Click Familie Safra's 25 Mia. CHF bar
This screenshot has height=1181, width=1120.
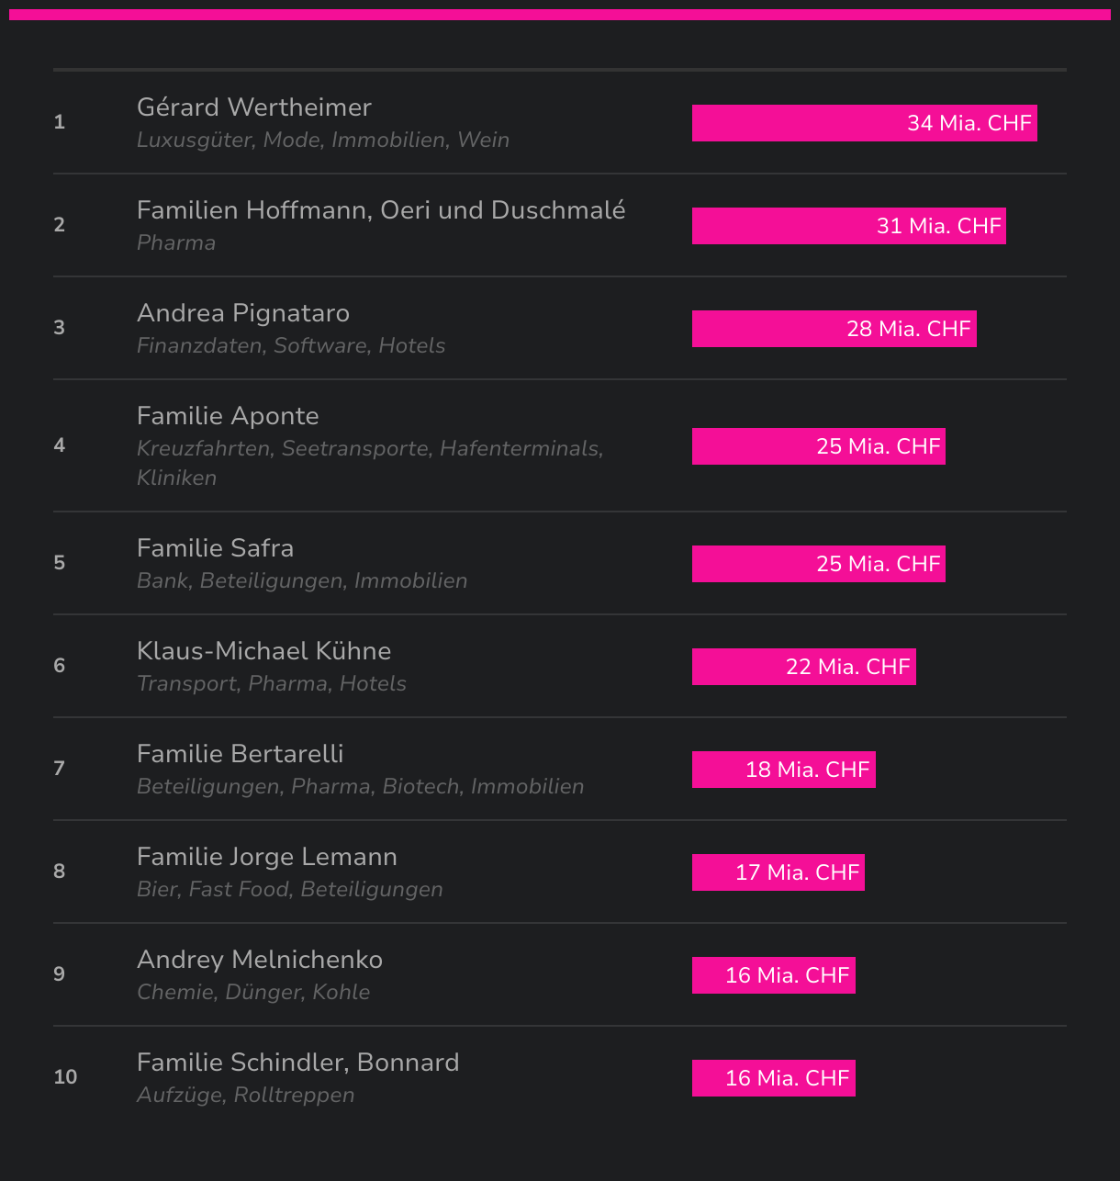pyautogui.click(x=818, y=564)
